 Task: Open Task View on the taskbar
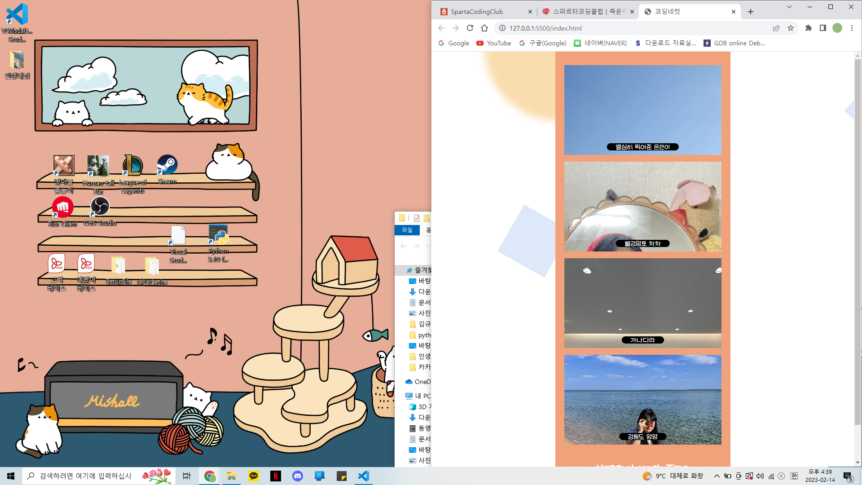coord(187,476)
